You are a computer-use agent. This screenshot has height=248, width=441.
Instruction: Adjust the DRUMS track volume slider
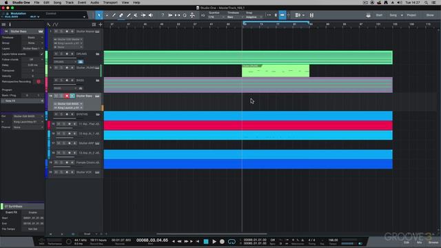(x=65, y=58)
